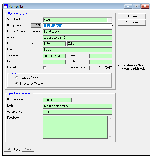Click the Postcode field 9870
The height and width of the screenshot is (159, 154).
(x=54, y=44)
